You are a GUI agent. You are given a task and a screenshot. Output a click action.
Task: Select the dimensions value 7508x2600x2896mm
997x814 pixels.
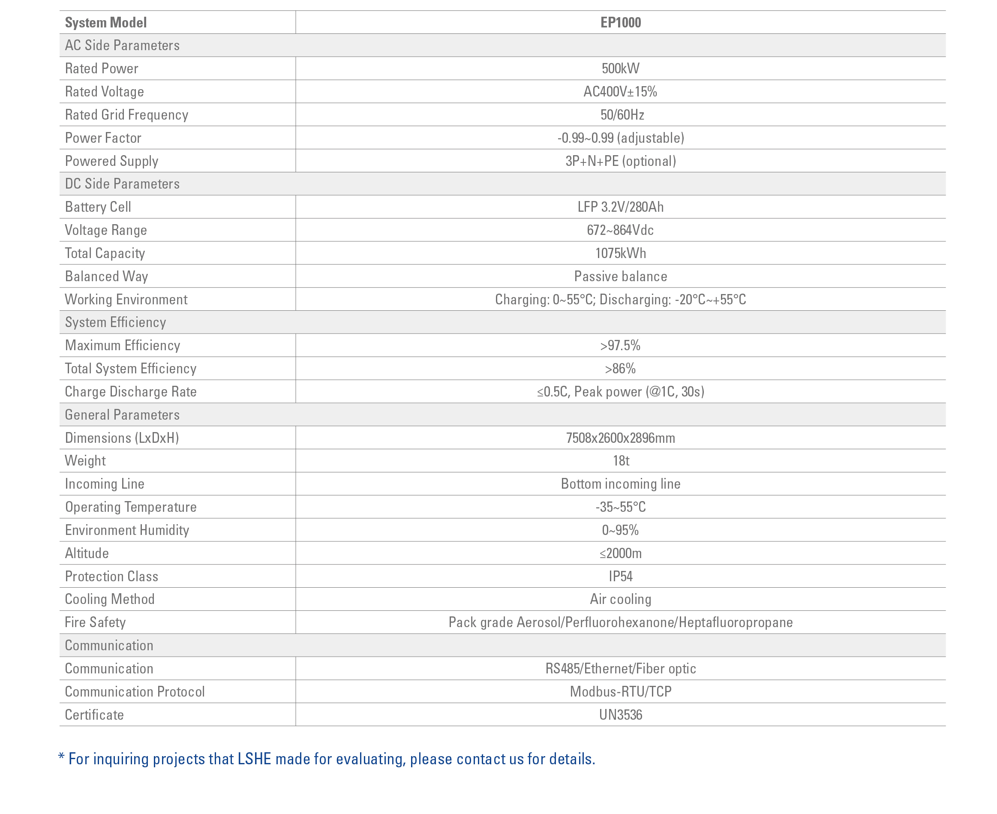[620, 438]
